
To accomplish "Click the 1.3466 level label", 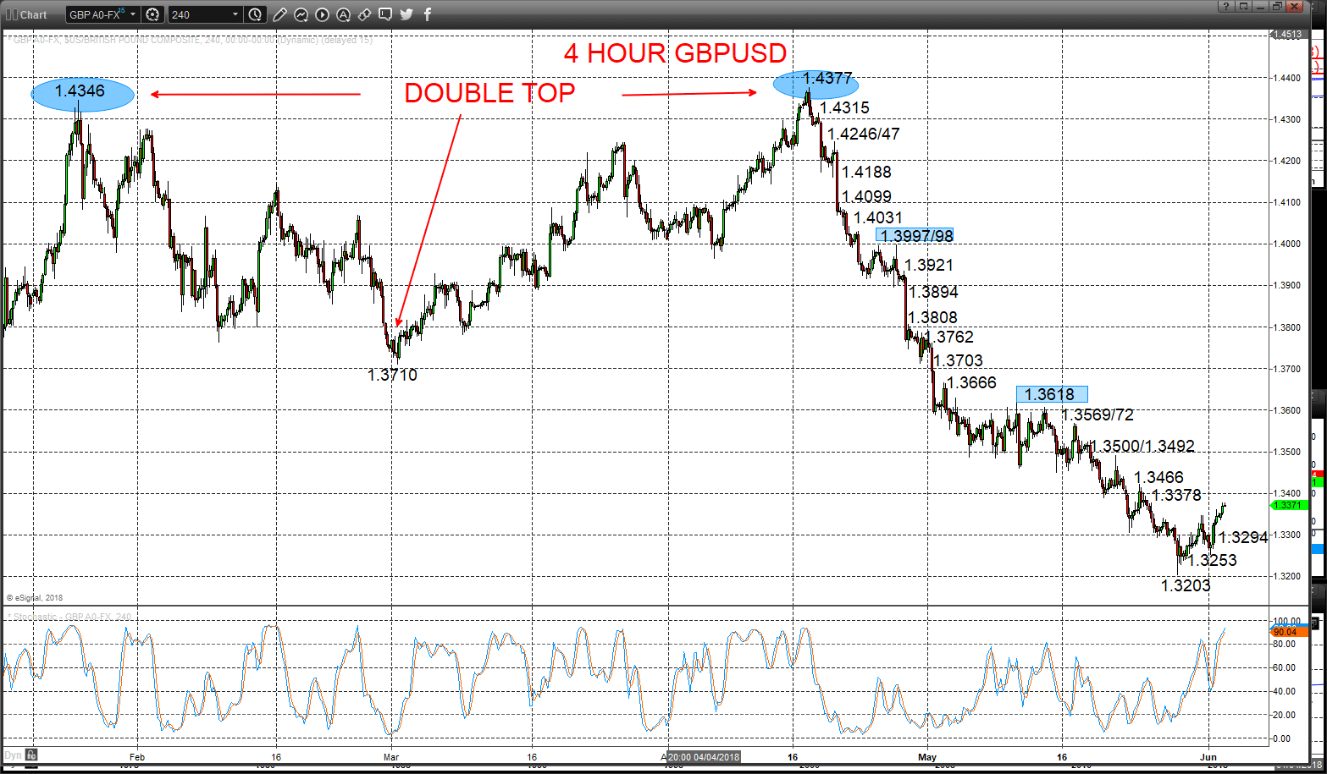I will [1158, 477].
